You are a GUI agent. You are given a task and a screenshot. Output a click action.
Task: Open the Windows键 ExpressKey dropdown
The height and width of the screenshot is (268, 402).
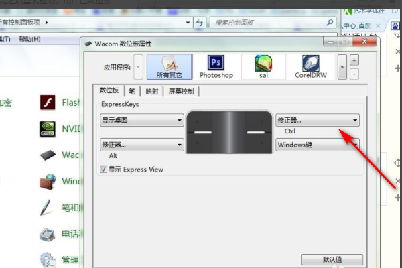pos(318,145)
